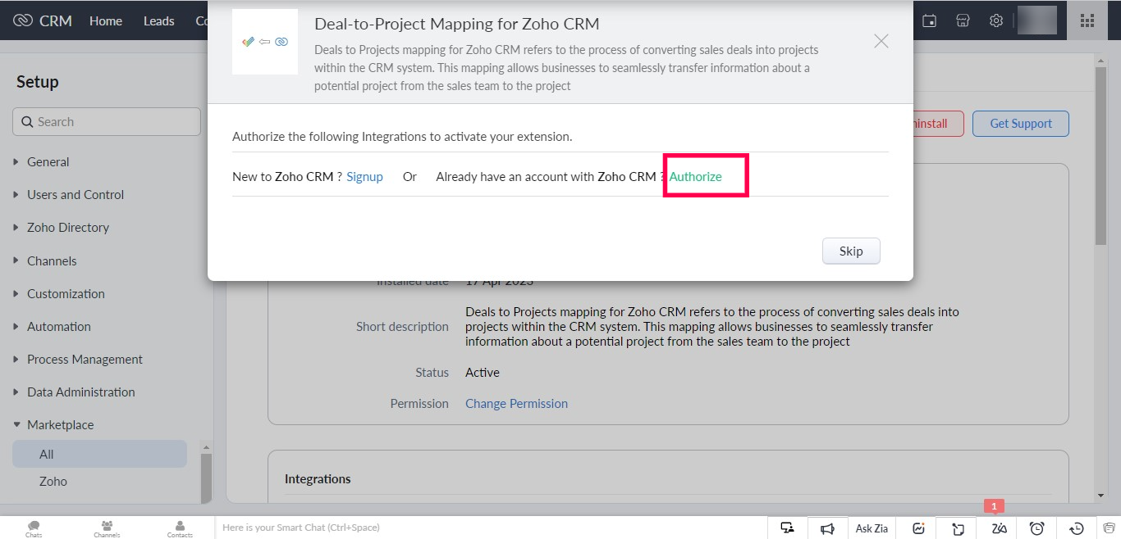Screen dimensions: 1121x539
Task: Open the Setup gear icon
Action: coord(996,20)
